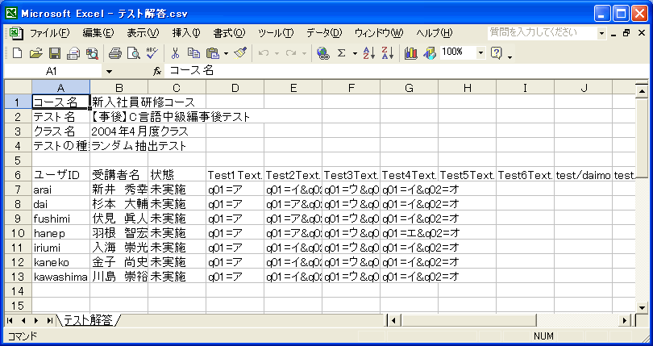The image size is (653, 346).
Task: Sort ascending A-Z icon
Action: click(x=369, y=53)
